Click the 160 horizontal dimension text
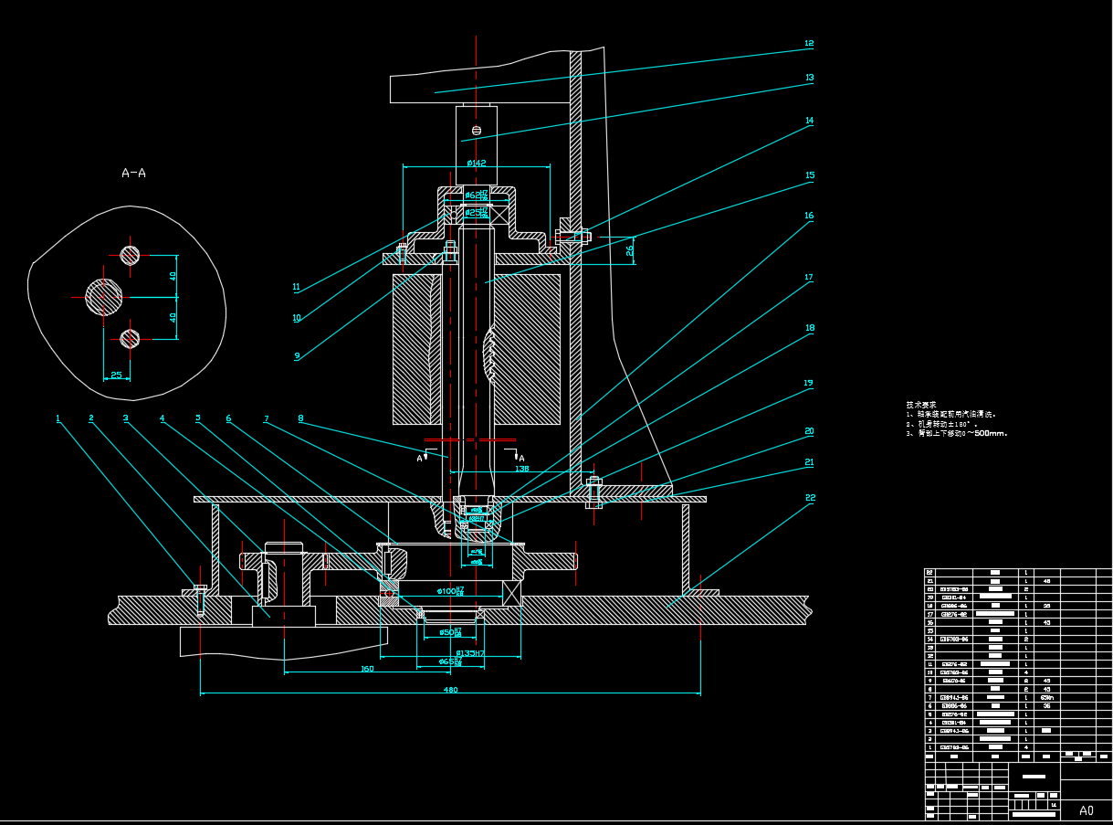The height and width of the screenshot is (825, 1113). click(366, 669)
